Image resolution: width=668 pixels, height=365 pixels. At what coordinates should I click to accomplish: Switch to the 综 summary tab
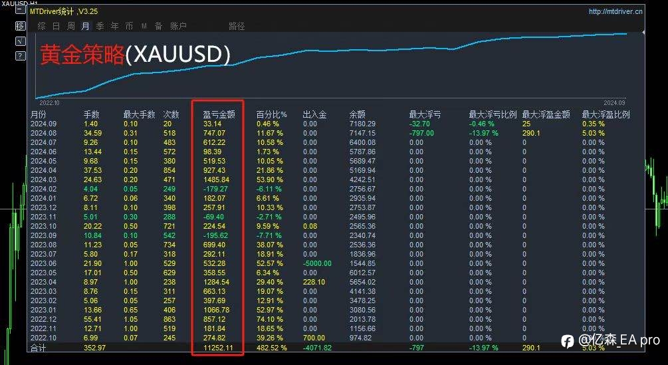point(41,27)
